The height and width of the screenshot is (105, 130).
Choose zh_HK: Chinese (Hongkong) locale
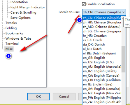(x=102, y=22)
